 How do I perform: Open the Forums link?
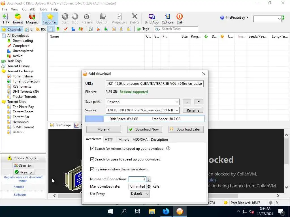click(19, 187)
